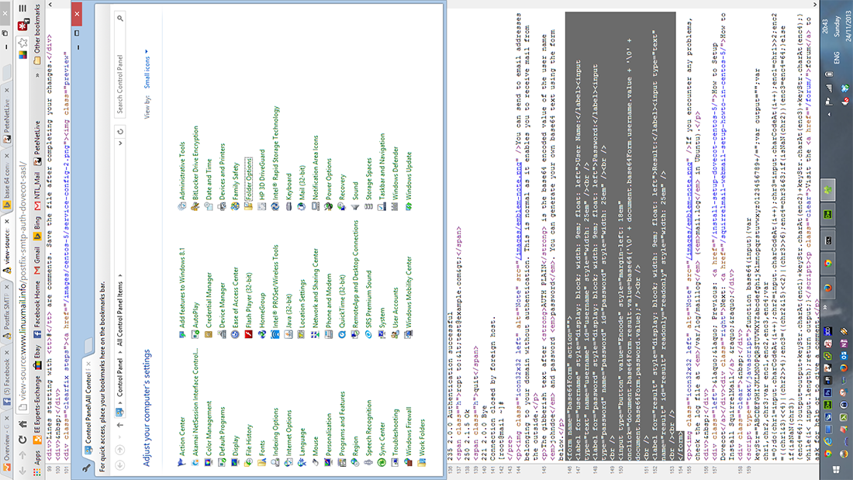Click the BitLocker Drive Encryption icon

[195, 206]
